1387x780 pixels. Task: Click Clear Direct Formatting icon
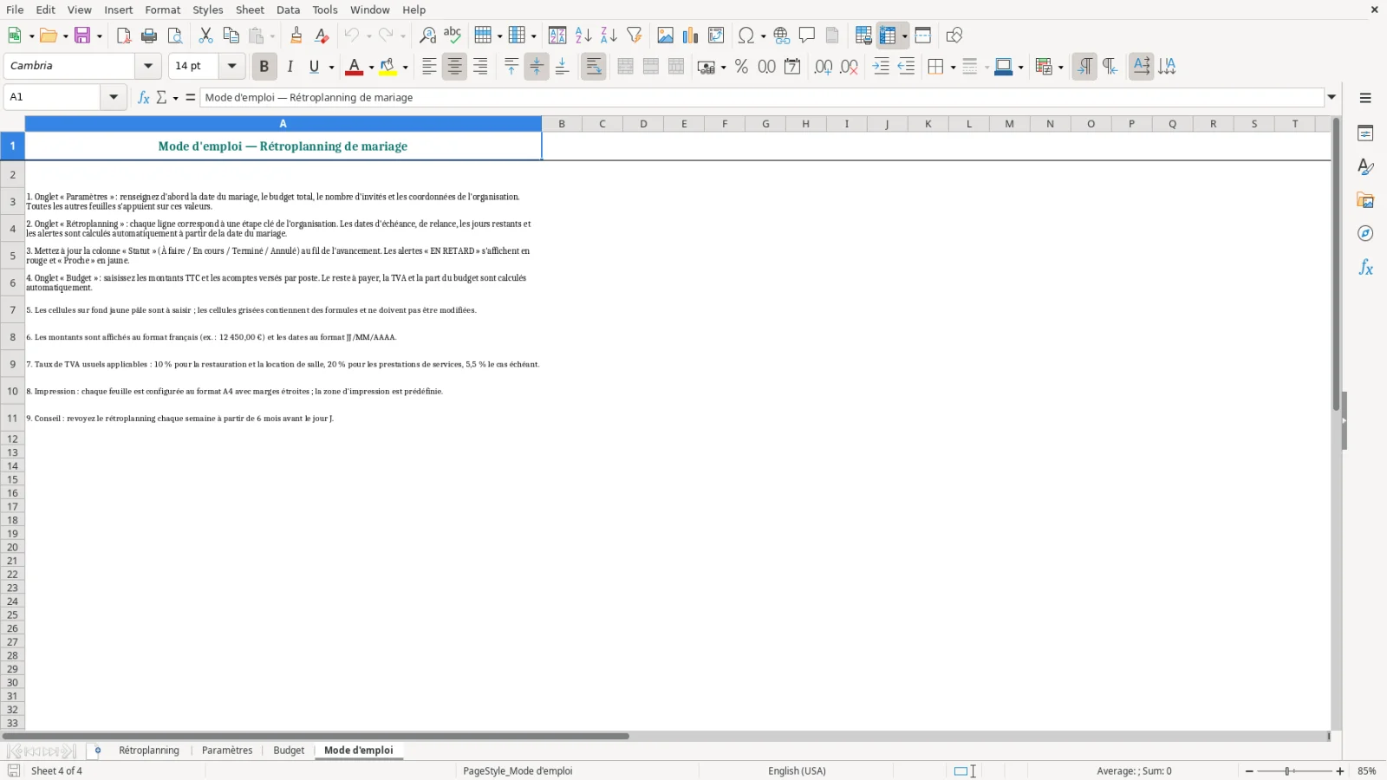pos(322,36)
